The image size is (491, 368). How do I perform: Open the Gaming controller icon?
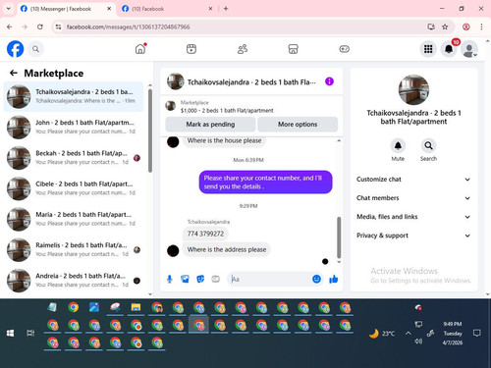344,49
